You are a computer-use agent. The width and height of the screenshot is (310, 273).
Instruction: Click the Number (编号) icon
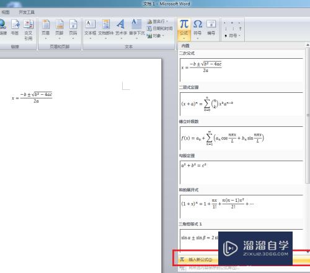point(211,24)
